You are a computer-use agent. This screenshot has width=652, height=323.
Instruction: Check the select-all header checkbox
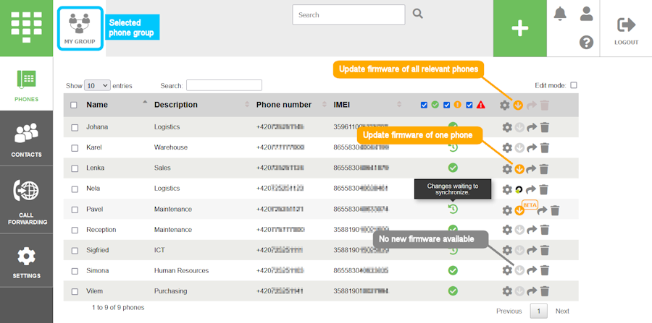tap(74, 105)
